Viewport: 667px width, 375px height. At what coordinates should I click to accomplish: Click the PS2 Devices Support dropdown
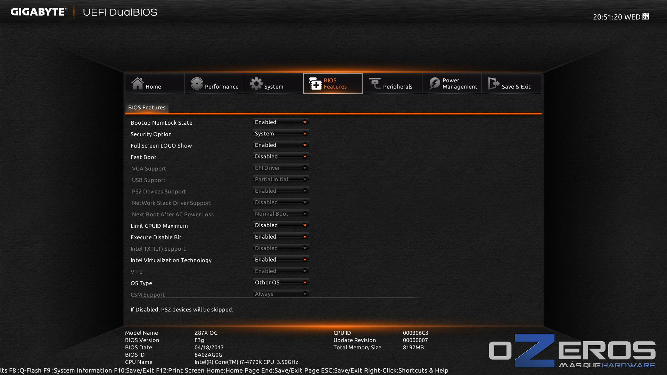(x=281, y=191)
